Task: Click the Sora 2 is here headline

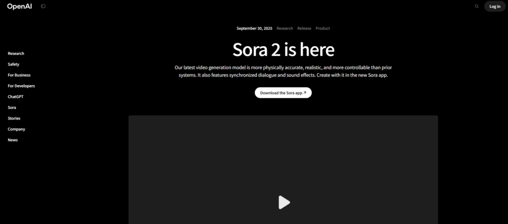Action: 283,50
